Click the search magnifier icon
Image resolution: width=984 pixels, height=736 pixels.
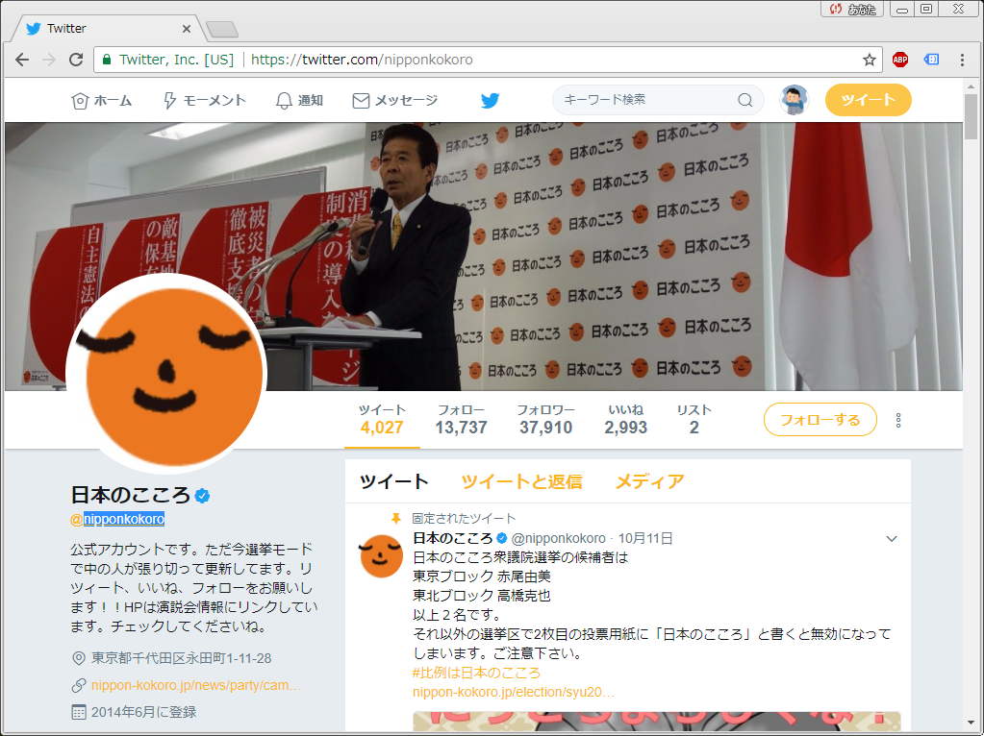pyautogui.click(x=744, y=100)
